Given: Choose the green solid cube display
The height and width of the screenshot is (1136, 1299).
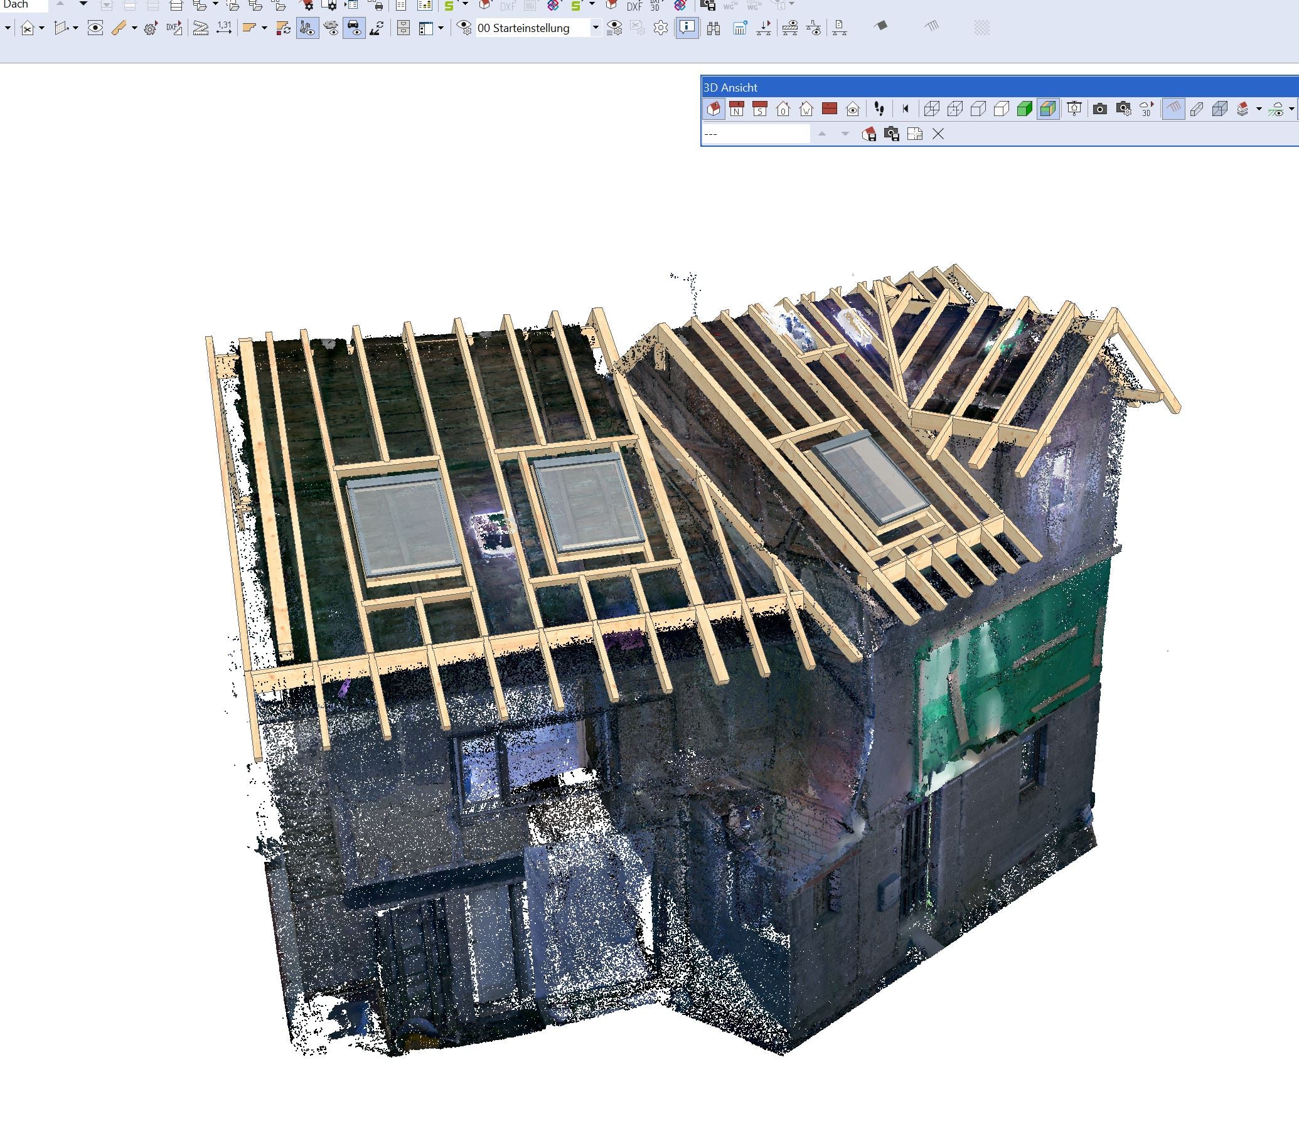Looking at the screenshot, I should tap(1024, 109).
